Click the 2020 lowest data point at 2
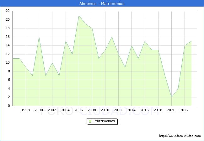The image size is (204, 141). [171, 97]
